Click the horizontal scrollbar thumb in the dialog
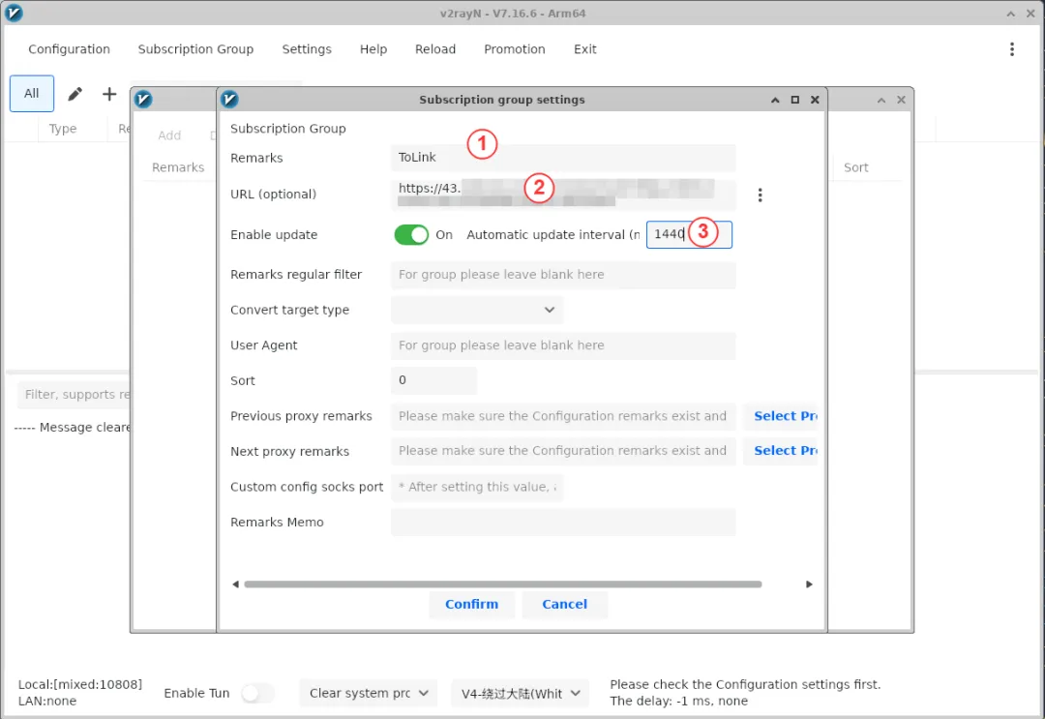Image resolution: width=1045 pixels, height=719 pixels. (x=503, y=584)
